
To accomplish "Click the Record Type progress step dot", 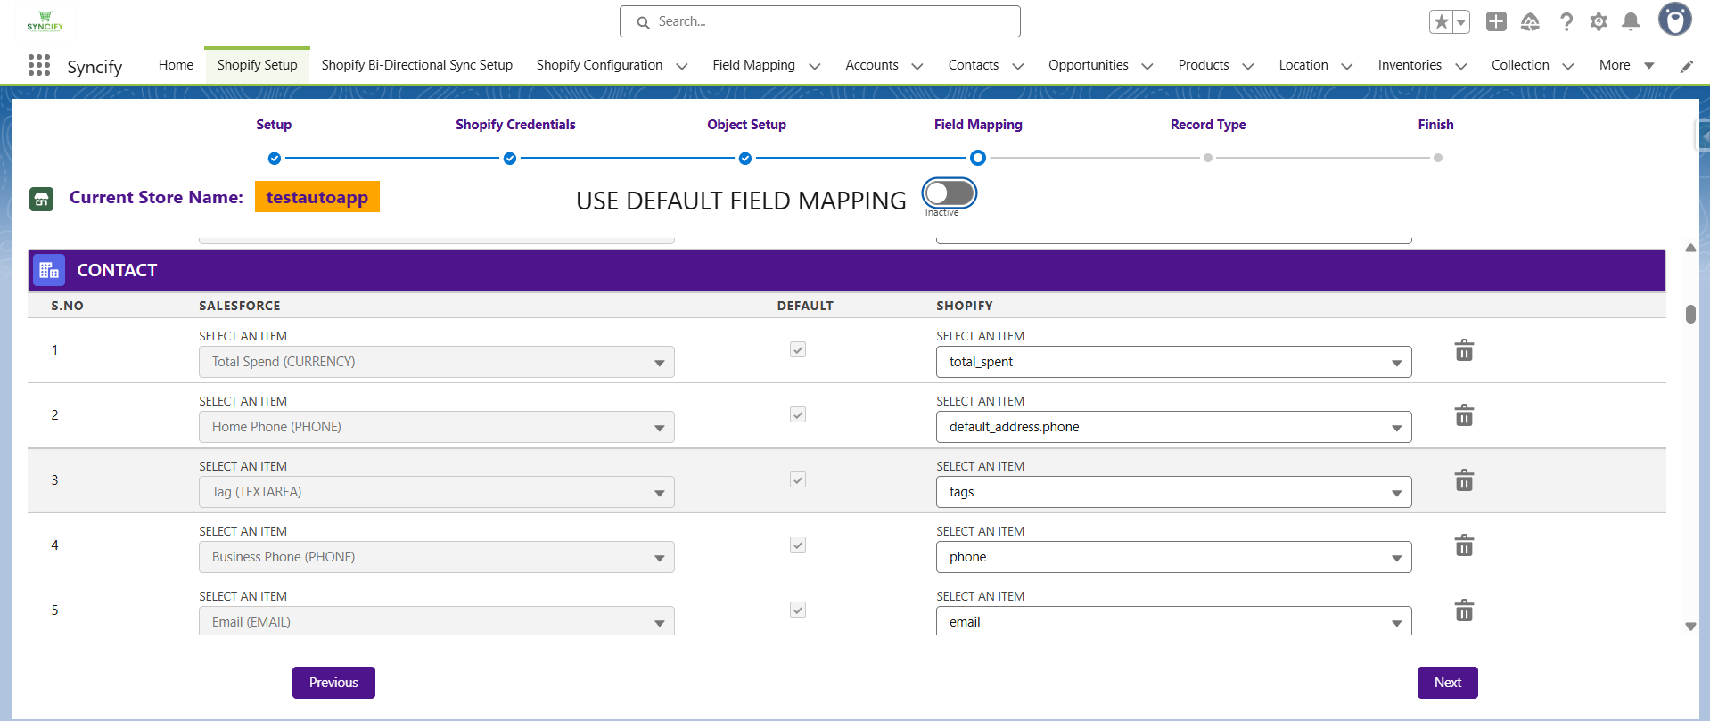I will click(1208, 158).
